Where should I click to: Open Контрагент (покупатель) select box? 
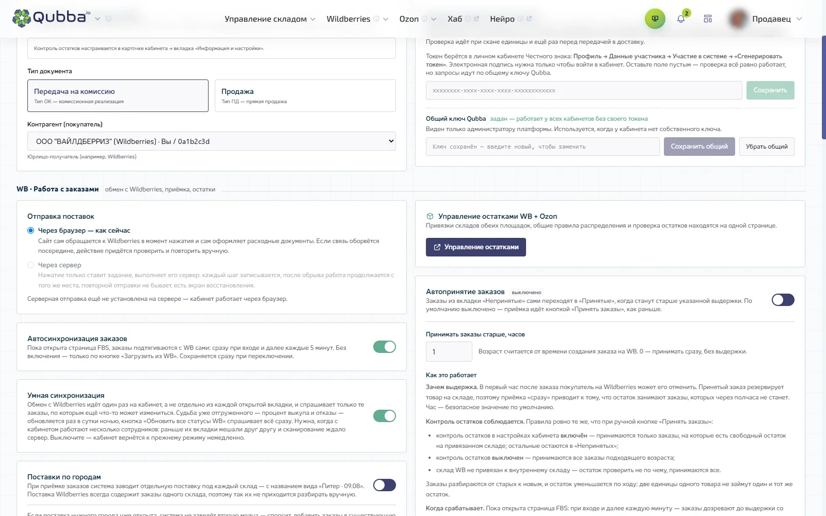click(x=212, y=141)
